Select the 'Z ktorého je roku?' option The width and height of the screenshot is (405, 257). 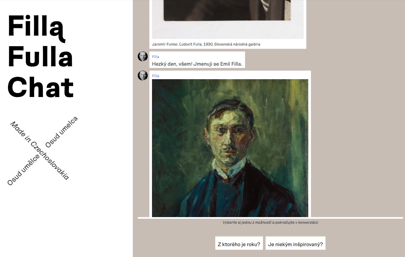pos(239,244)
